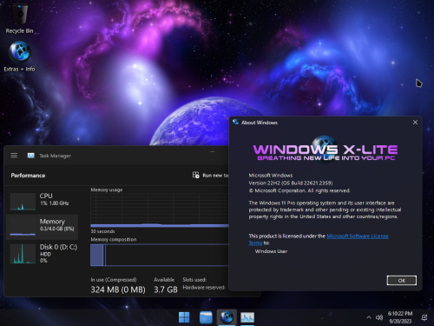Click the 324 MB (0 MB) in-use value
The width and height of the screenshot is (434, 326).
pos(118,289)
